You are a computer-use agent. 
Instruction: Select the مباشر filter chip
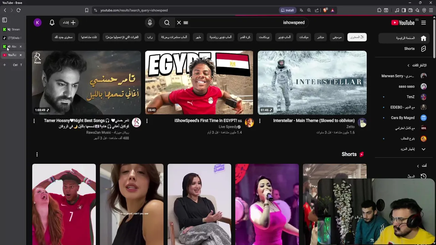[x=321, y=37]
